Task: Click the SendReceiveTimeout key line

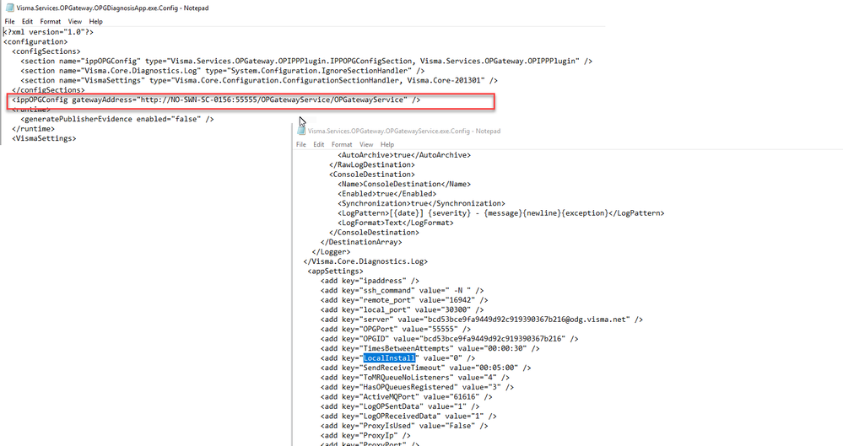Action: pyautogui.click(x=426, y=368)
